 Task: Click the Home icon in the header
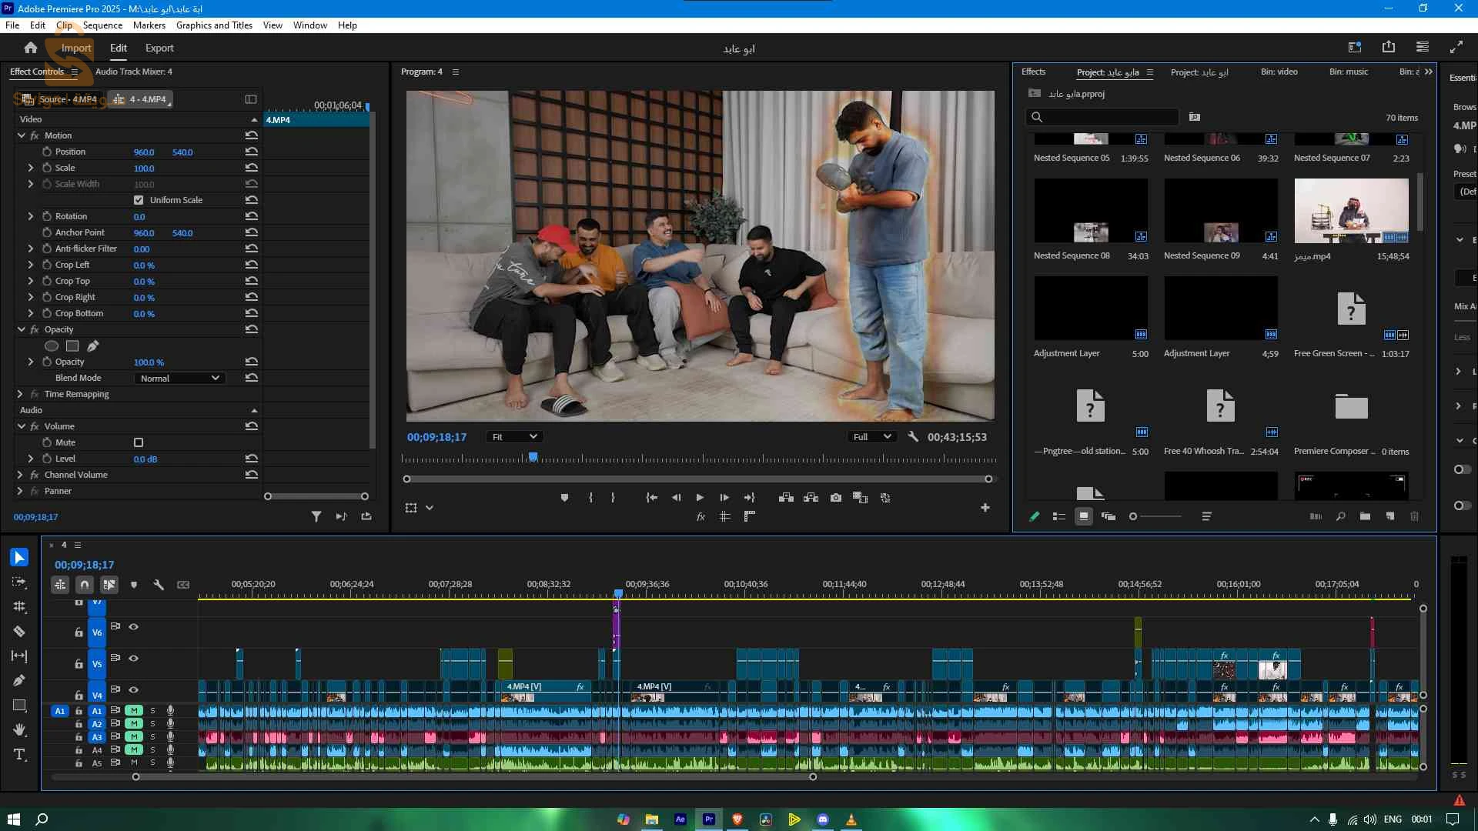31,48
